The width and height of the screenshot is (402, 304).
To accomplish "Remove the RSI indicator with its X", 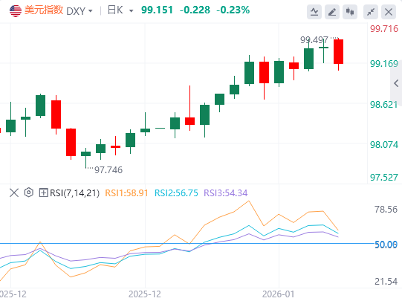I will [x=14, y=193].
